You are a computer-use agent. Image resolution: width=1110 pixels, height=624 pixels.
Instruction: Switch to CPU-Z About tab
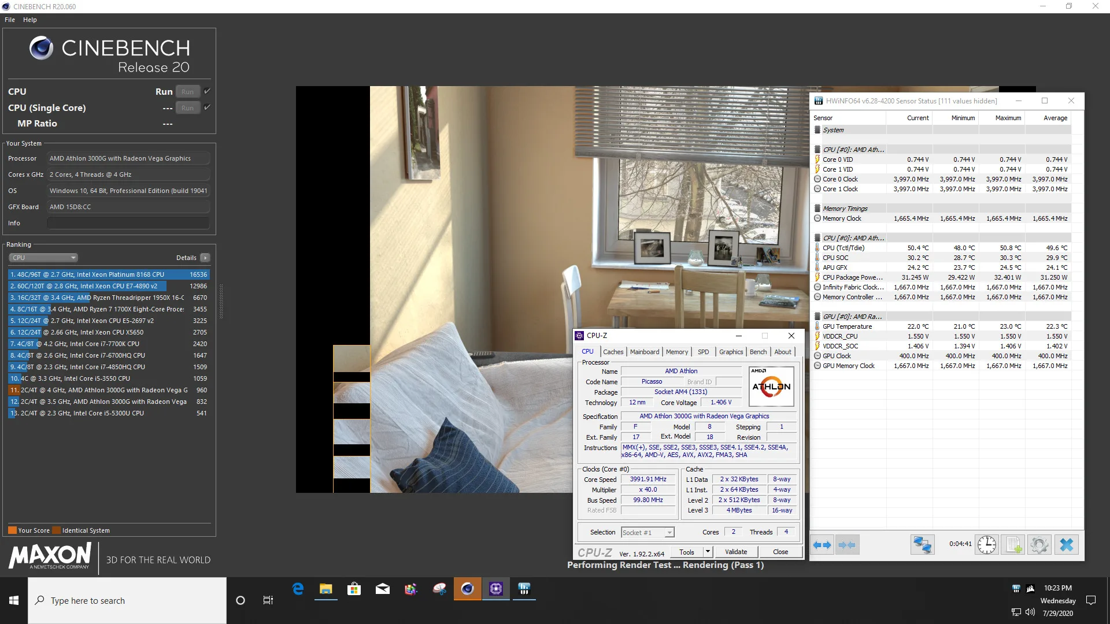pos(783,352)
